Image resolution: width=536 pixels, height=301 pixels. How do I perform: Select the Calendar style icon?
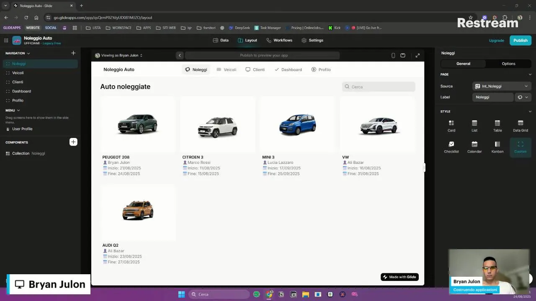tap(474, 147)
